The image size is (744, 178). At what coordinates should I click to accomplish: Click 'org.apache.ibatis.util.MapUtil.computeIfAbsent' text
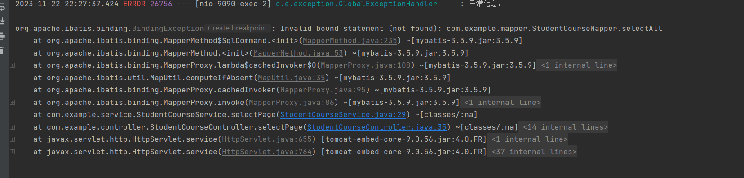click(150, 78)
